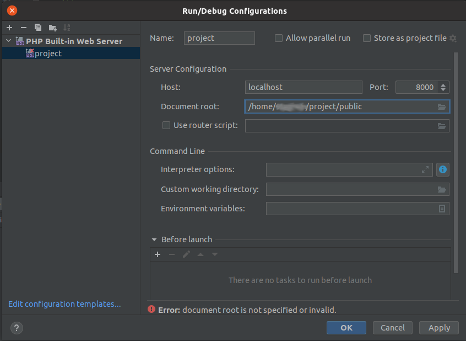466x341 pixels.
Task: Enable Use router script
Action: click(166, 125)
